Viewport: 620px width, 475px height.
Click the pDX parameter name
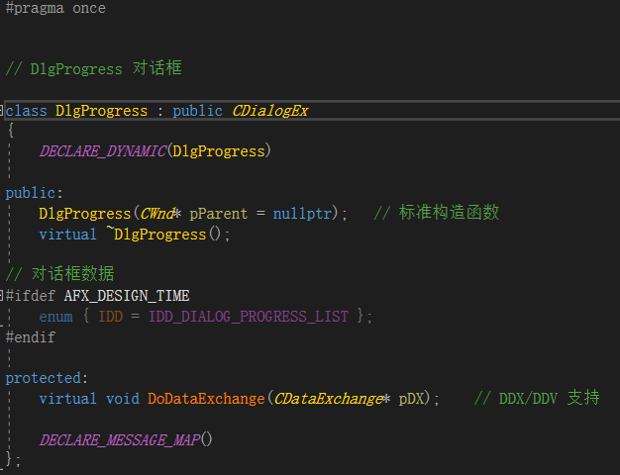point(411,399)
